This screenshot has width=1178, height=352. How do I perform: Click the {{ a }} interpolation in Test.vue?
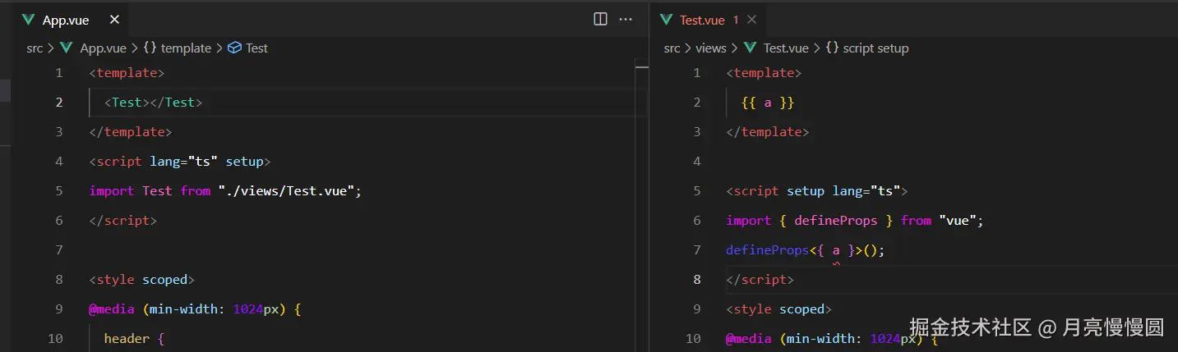click(x=768, y=103)
